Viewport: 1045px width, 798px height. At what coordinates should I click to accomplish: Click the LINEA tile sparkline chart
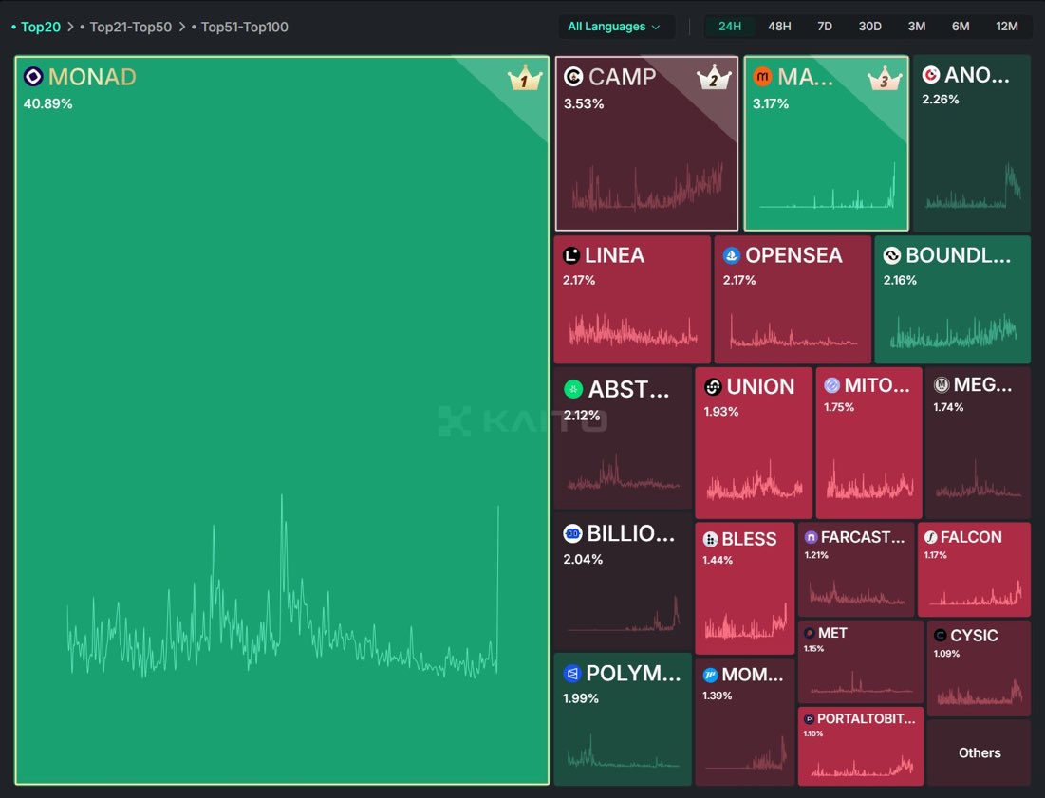pos(632,329)
